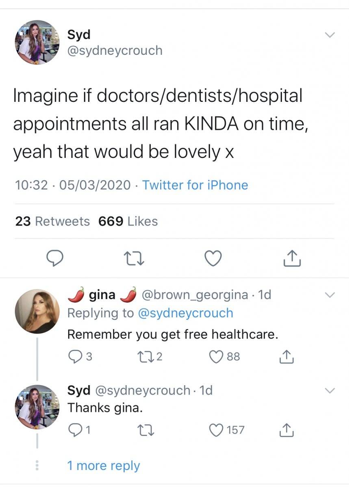Reply to the 'Thanks gina.' tweet
Image resolution: width=349 pixels, height=487 pixels.
point(79,430)
